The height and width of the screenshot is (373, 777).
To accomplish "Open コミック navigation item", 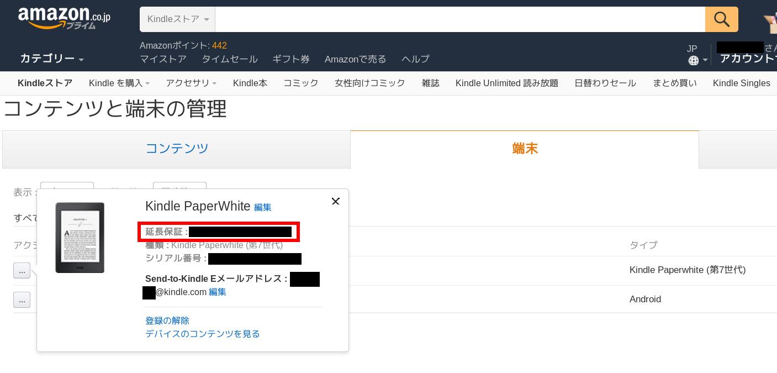I will pyautogui.click(x=301, y=83).
